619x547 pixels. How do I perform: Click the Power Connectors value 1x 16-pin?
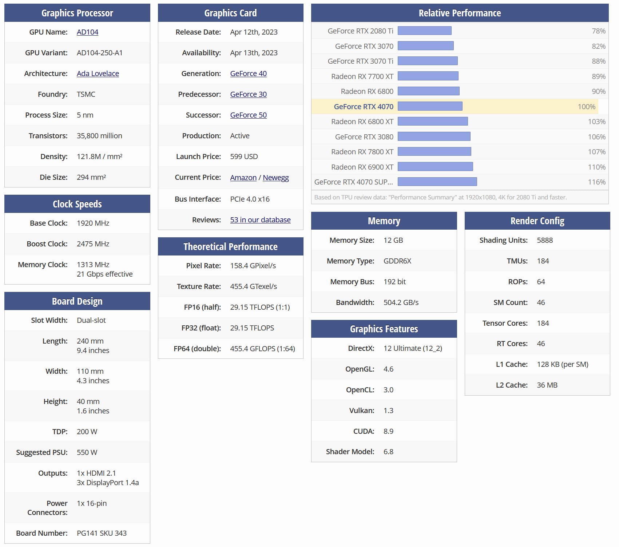click(92, 503)
